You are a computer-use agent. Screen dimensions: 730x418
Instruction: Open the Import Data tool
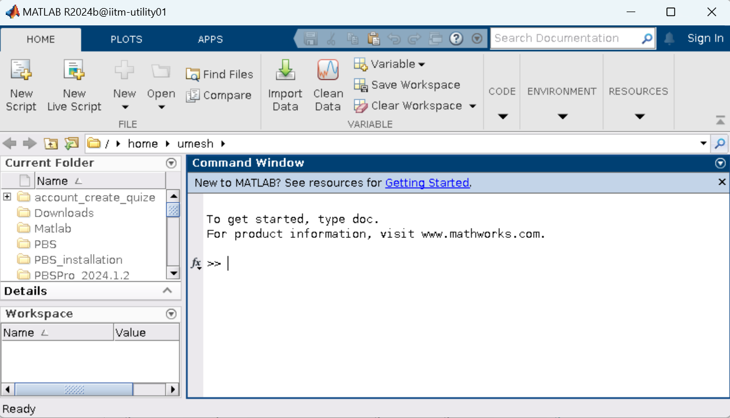[285, 85]
